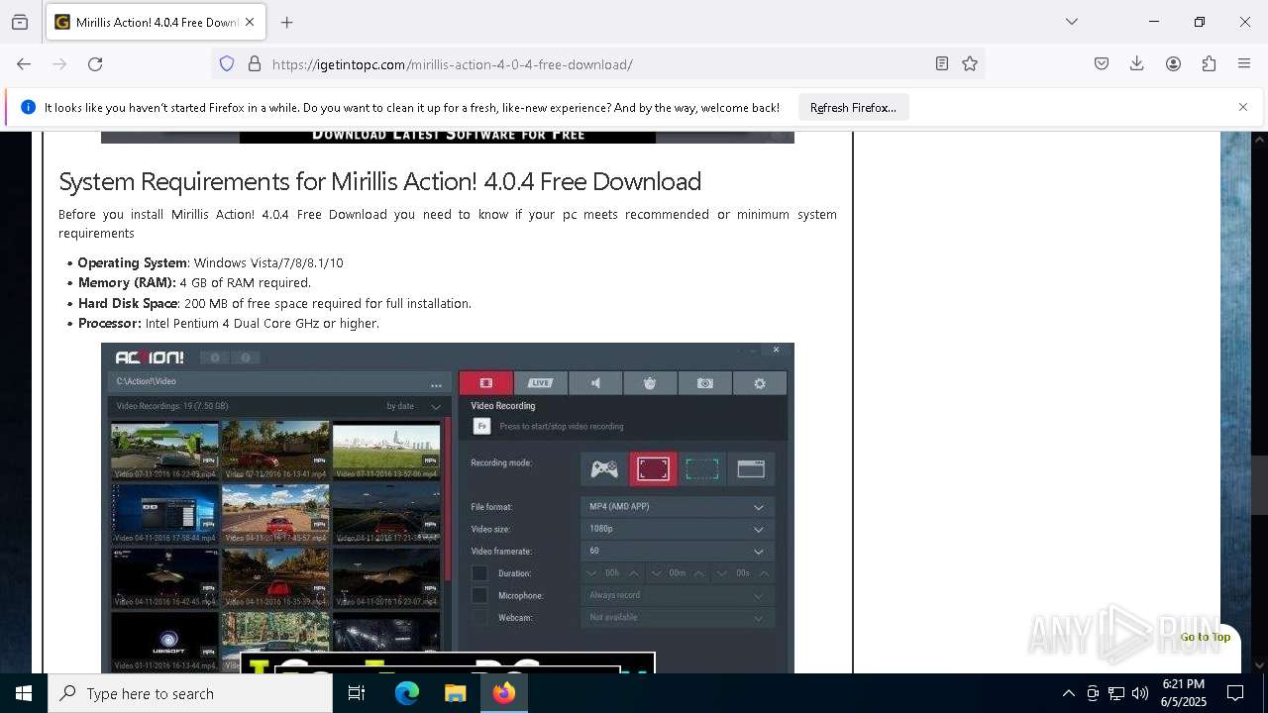Click the Go to Top link

[1206, 637]
